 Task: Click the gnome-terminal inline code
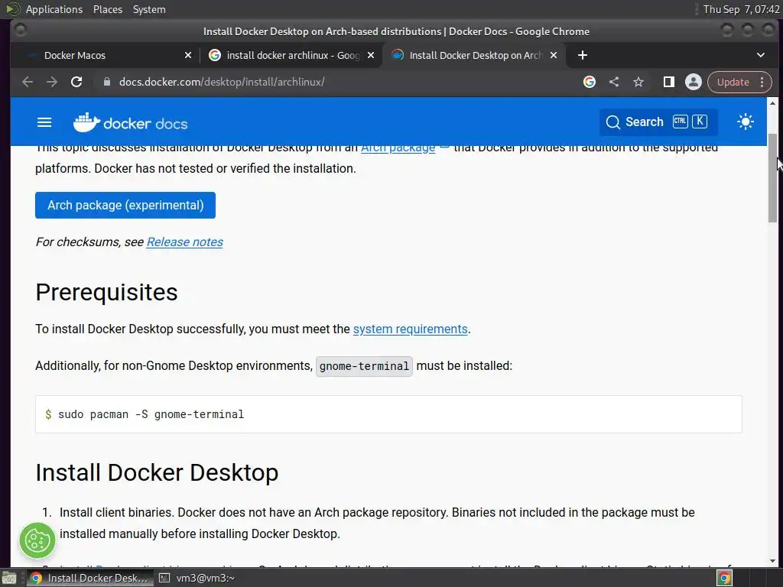click(364, 366)
